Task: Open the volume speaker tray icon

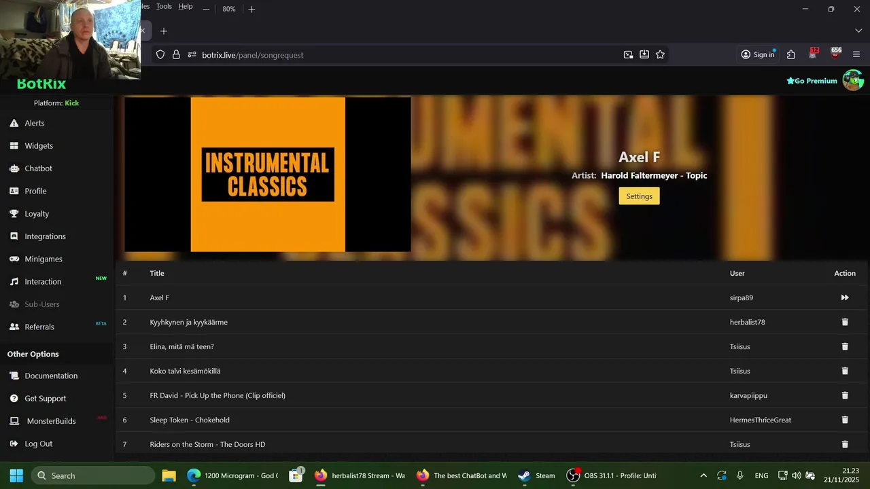Action: pyautogui.click(x=796, y=475)
